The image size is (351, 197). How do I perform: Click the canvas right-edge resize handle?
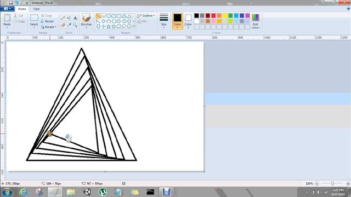point(204,106)
